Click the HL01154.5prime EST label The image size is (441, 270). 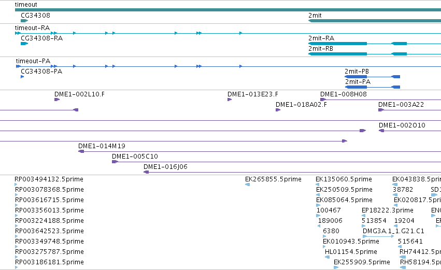pos(351,252)
